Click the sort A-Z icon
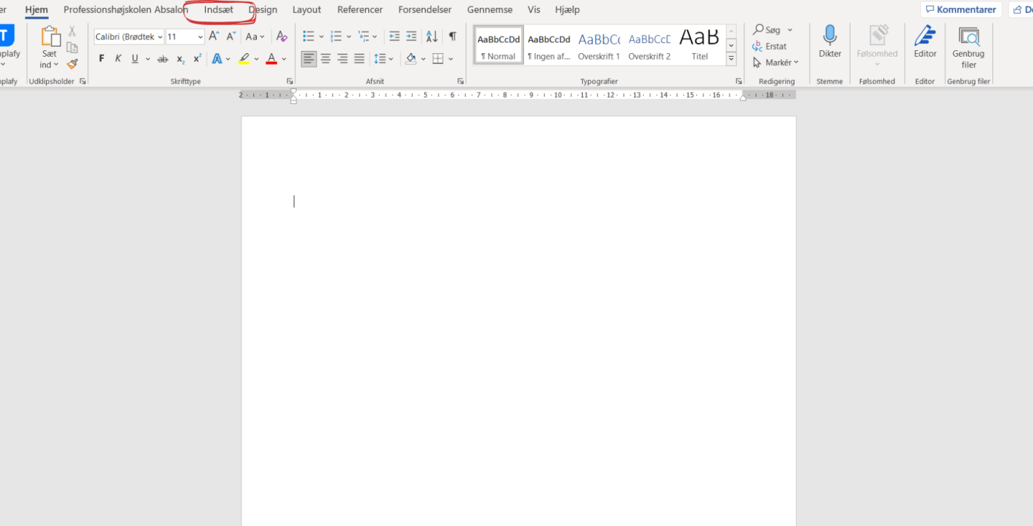This screenshot has height=526, width=1033. [x=431, y=36]
